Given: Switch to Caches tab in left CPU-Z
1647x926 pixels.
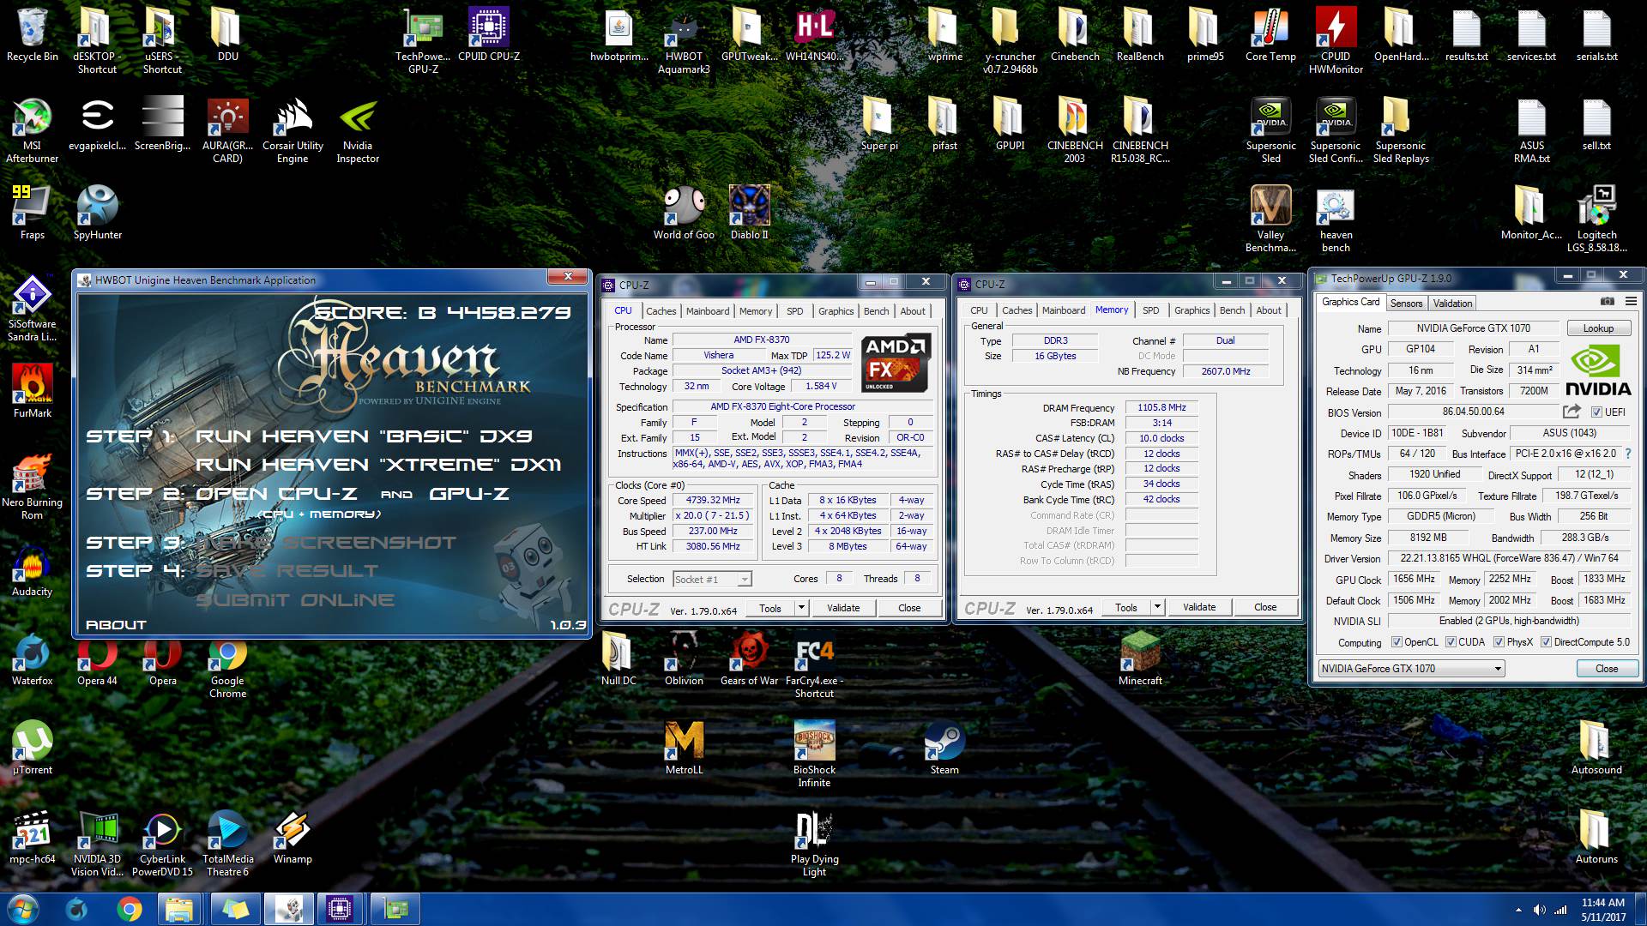Looking at the screenshot, I should coord(661,311).
